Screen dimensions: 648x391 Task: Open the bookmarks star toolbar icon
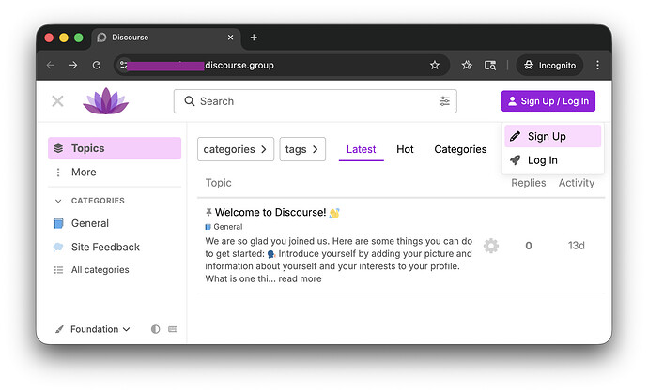pos(467,66)
